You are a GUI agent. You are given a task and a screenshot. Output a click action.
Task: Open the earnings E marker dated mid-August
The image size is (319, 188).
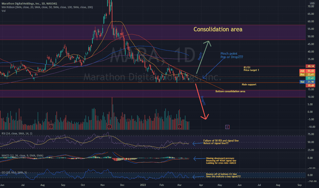tap(51, 127)
